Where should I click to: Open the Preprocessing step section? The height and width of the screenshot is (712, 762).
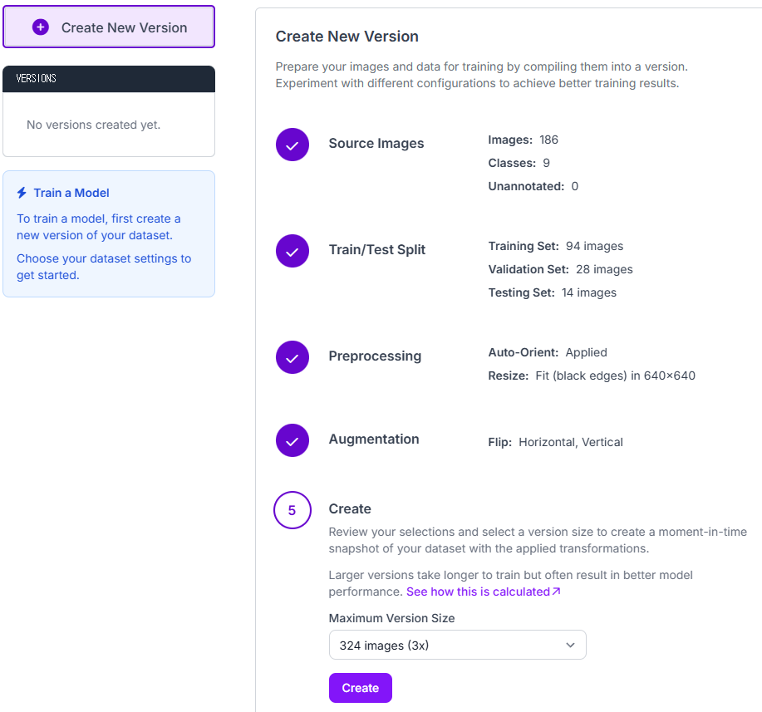click(375, 356)
